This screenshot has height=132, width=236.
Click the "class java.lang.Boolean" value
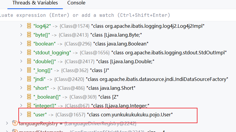click(121, 44)
